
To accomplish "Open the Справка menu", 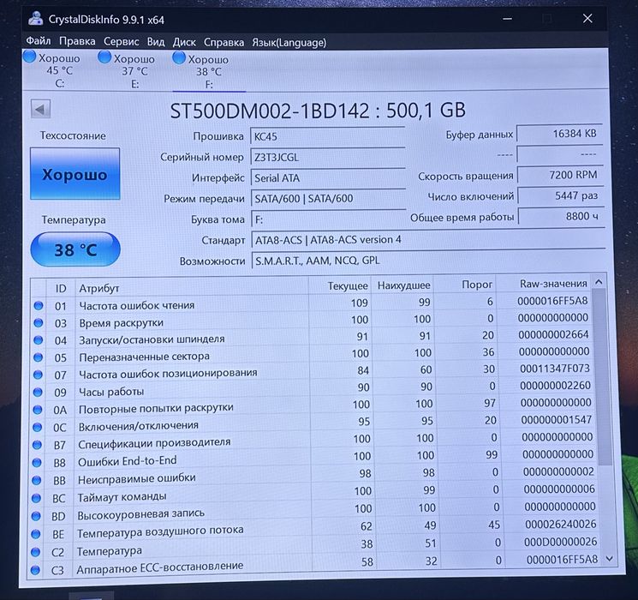I will [224, 42].
